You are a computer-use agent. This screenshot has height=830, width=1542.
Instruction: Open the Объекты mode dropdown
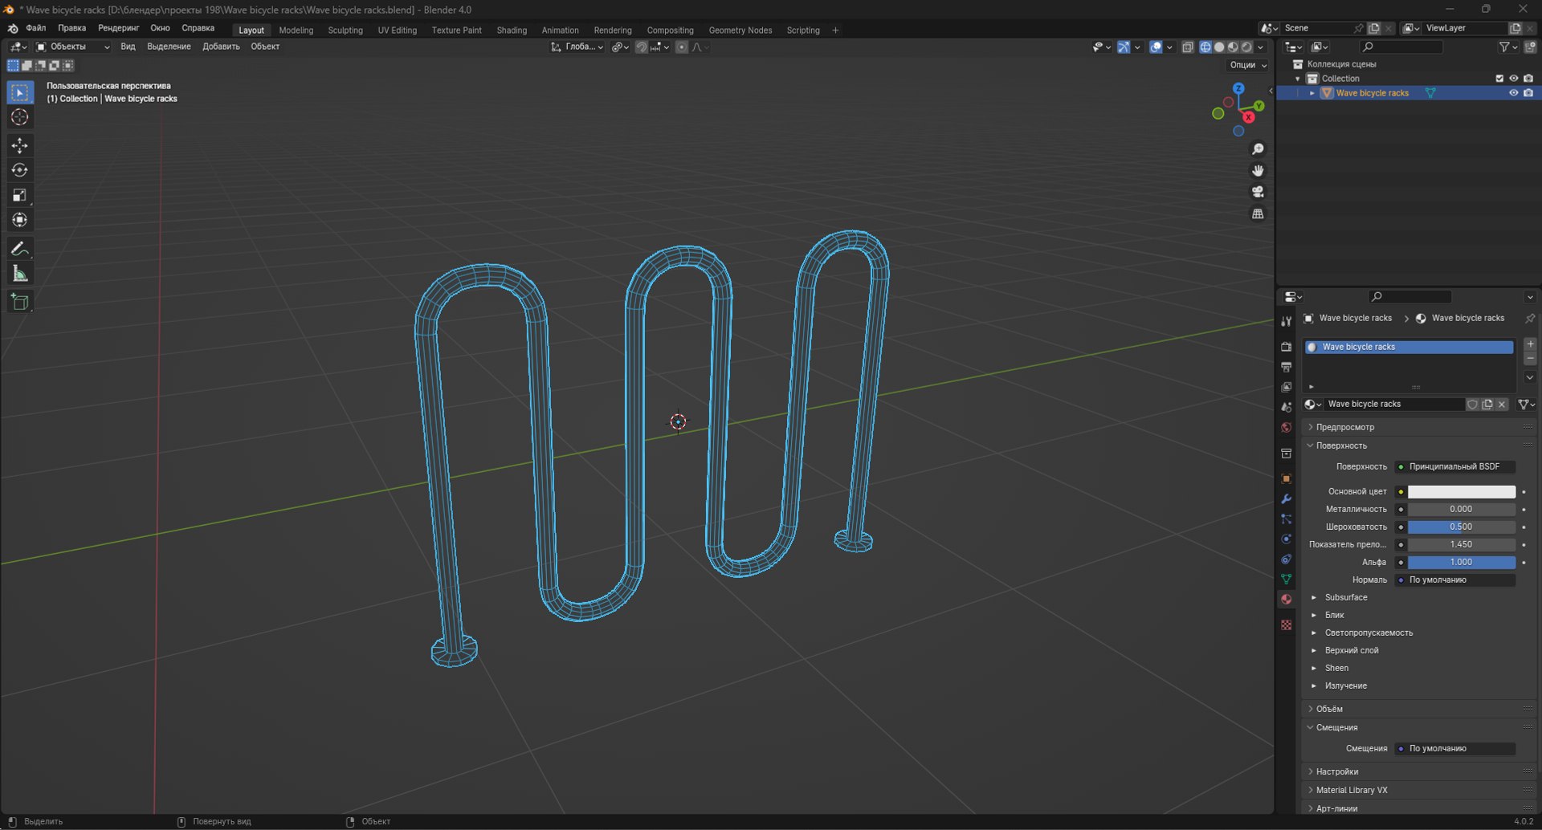[x=72, y=47]
